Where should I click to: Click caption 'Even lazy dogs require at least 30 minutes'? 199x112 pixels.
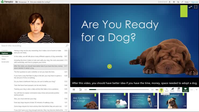40,103
